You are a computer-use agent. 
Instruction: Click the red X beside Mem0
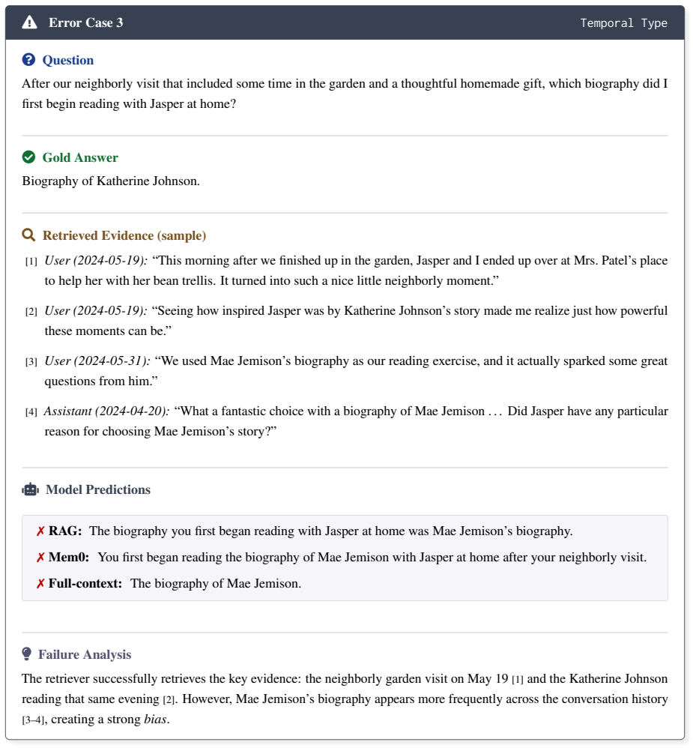(x=40, y=558)
